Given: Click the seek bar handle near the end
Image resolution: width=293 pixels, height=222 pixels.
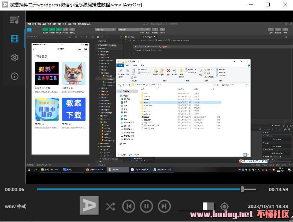Looking at the screenshot, I should click(x=242, y=189).
